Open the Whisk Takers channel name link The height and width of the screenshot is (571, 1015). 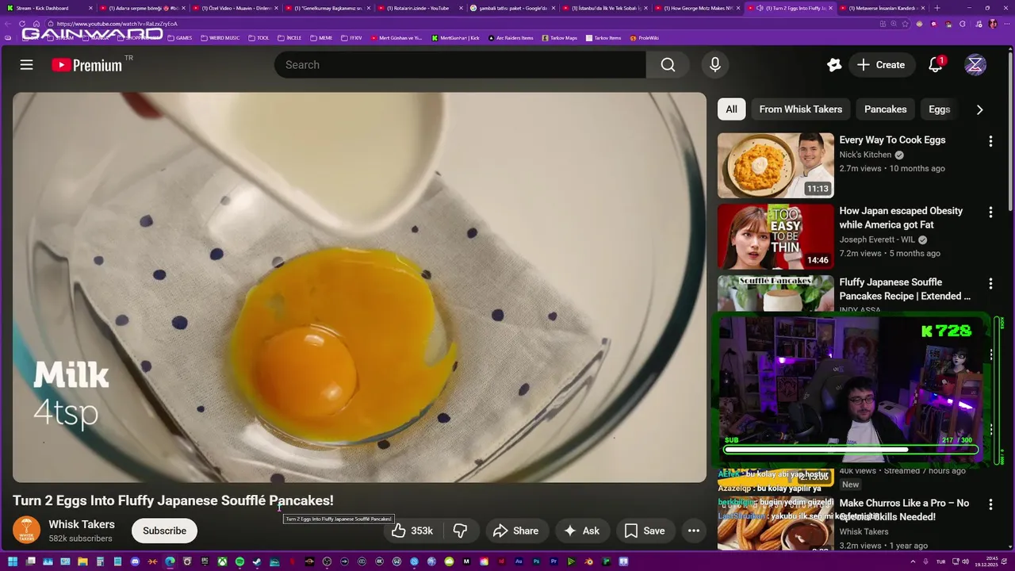tap(82, 524)
